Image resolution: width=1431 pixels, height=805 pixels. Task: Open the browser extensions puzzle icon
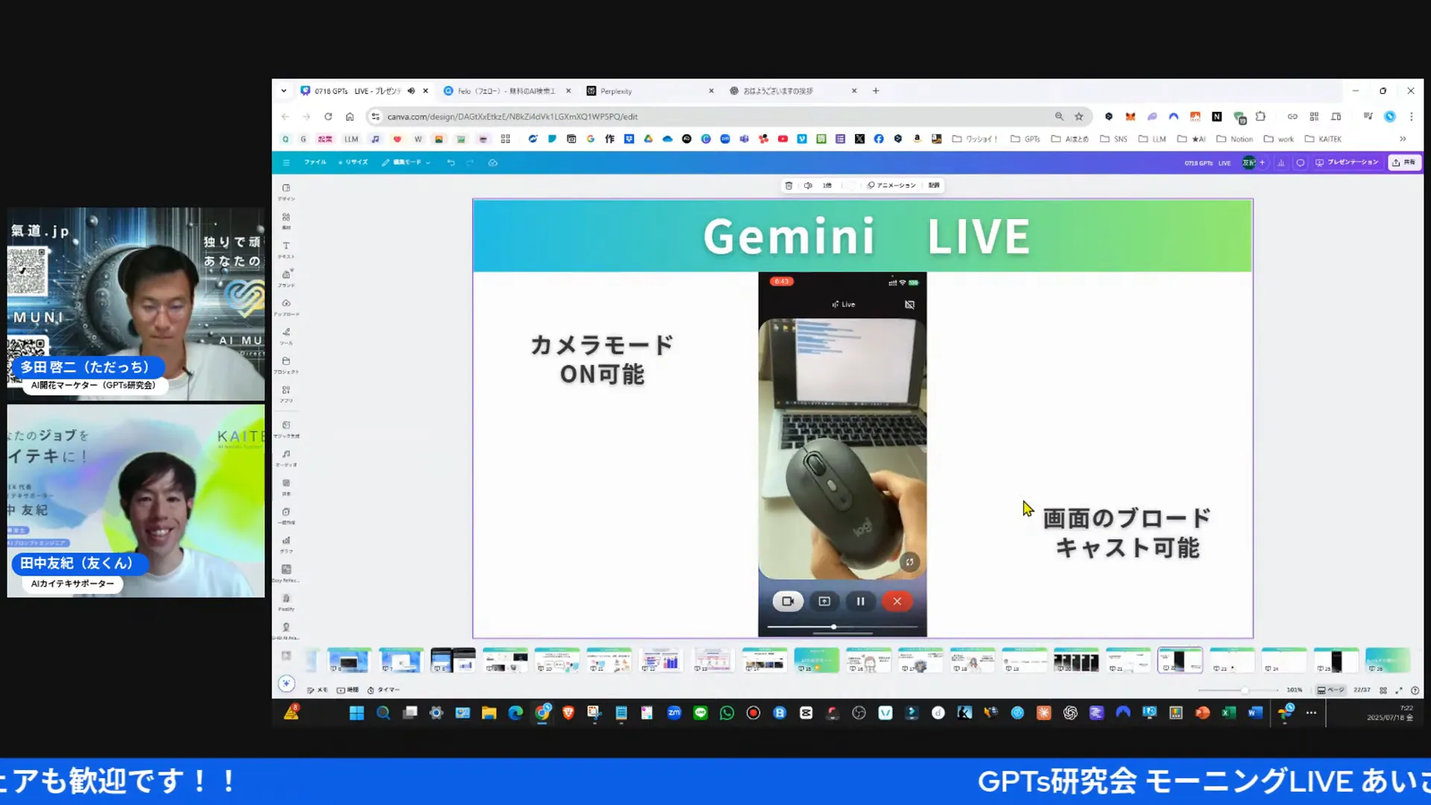point(1261,116)
